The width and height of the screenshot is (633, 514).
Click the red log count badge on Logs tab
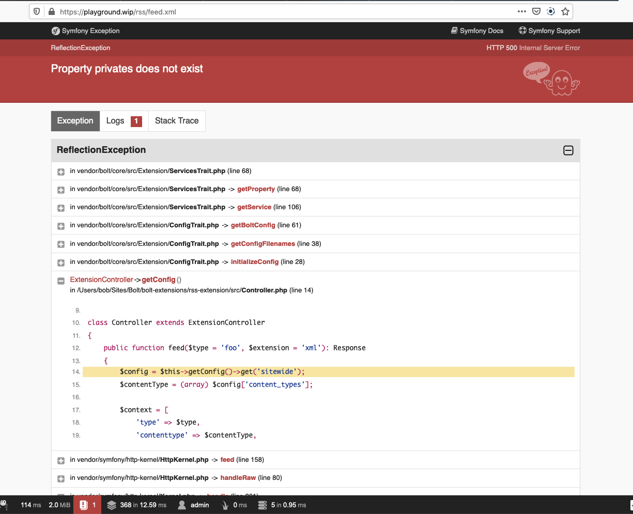[x=136, y=121]
